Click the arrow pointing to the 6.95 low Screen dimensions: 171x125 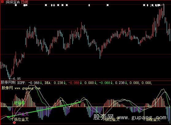tap(11, 78)
